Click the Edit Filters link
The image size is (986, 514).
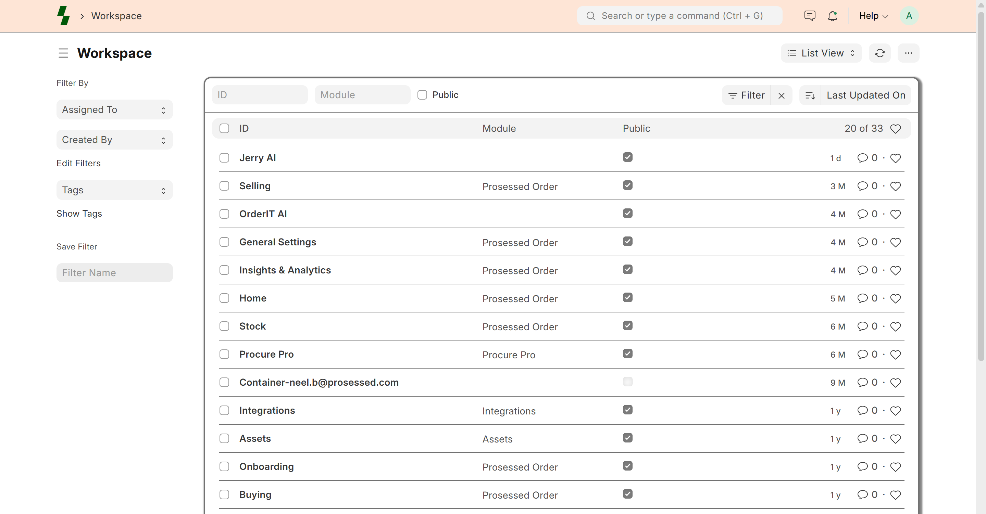tap(78, 163)
